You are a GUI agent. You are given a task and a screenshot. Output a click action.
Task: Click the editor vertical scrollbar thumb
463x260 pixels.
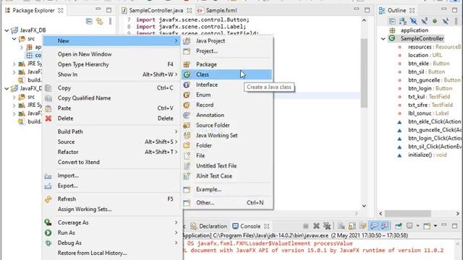click(364, 73)
